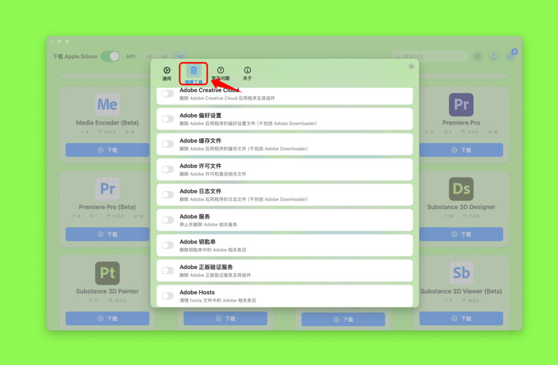
Task: Click 下载 under Premiere Pro
Action: 461,149
